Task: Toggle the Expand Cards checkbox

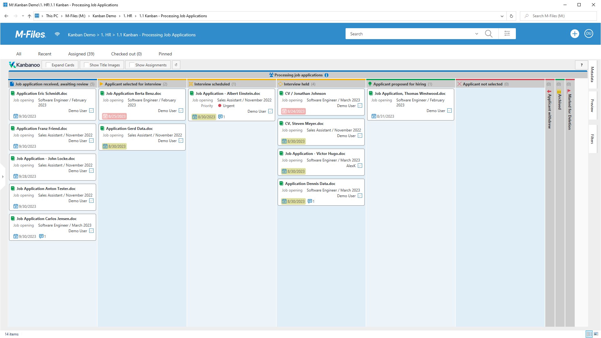Action: 48,65
